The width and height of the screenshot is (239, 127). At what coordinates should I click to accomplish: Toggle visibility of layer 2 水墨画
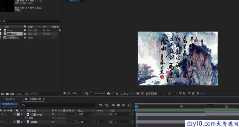tap(2, 122)
